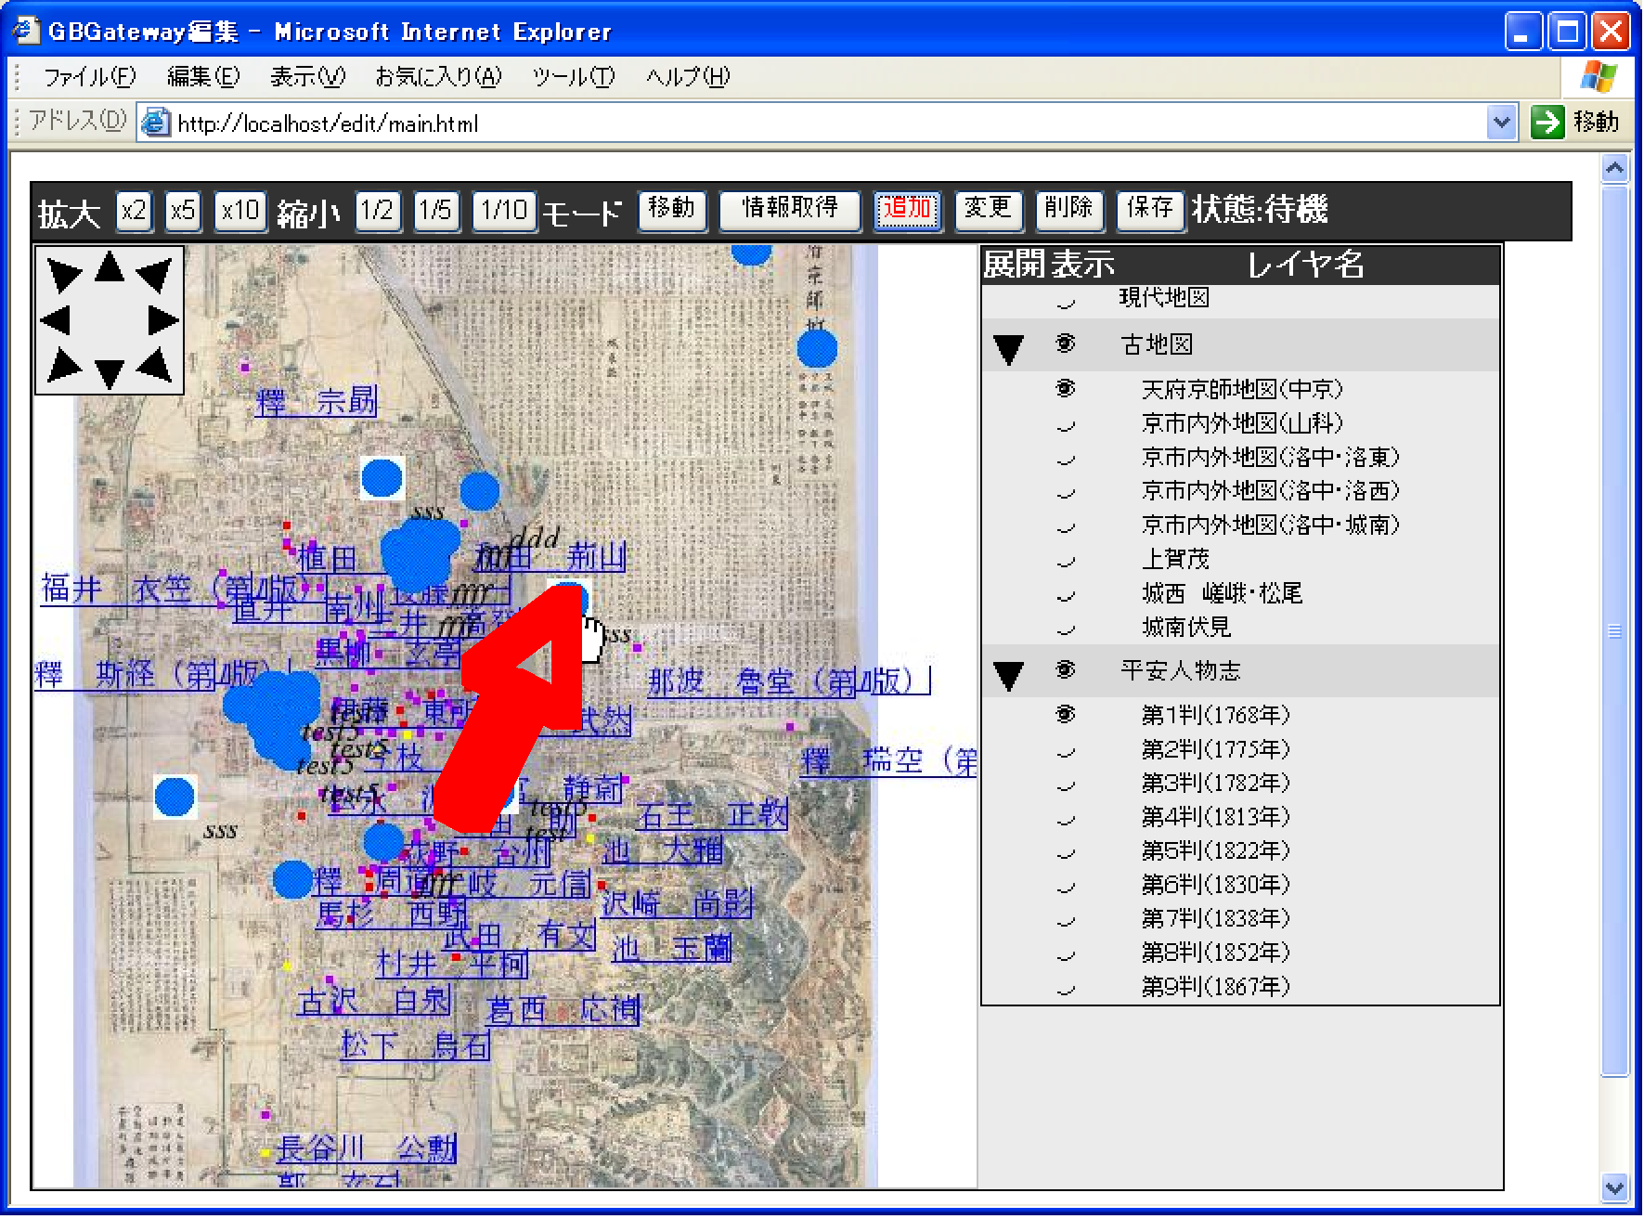This screenshot has height=1219, width=1644.
Task: Open the 葛西 応禎 map link
Action: pos(563,1009)
